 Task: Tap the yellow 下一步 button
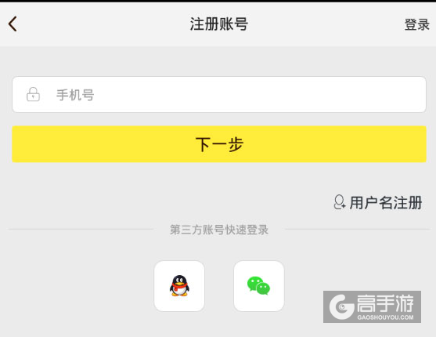tap(219, 144)
